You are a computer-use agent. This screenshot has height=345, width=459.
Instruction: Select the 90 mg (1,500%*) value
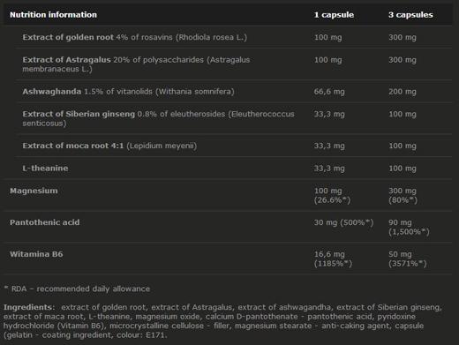(x=409, y=227)
